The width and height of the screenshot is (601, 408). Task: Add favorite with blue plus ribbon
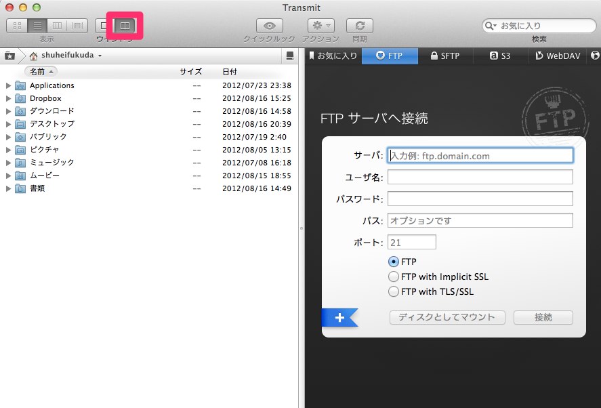pos(339,317)
